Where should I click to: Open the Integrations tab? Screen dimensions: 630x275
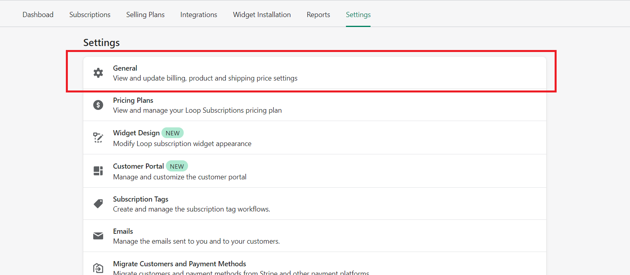coord(199,15)
